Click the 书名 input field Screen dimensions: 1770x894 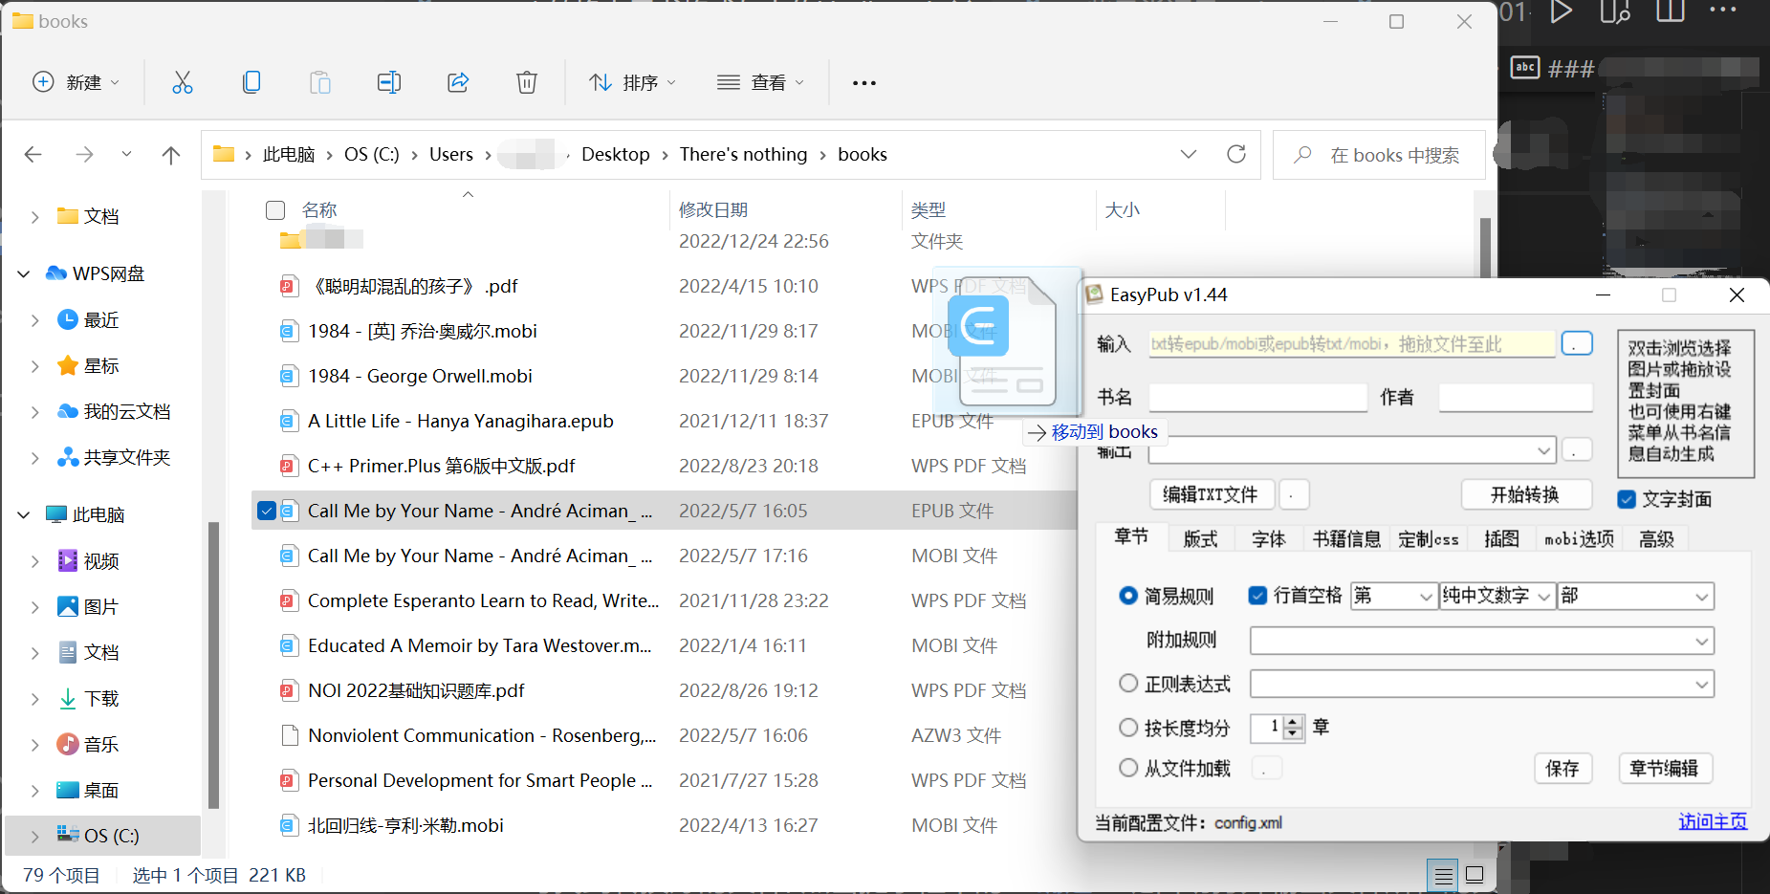(1257, 397)
